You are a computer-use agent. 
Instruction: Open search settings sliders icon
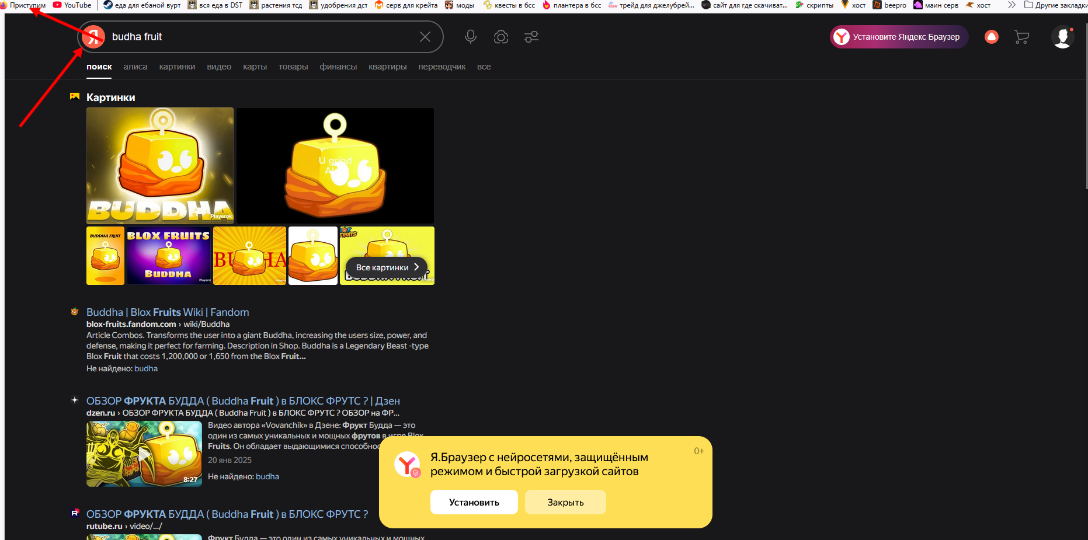pos(531,37)
